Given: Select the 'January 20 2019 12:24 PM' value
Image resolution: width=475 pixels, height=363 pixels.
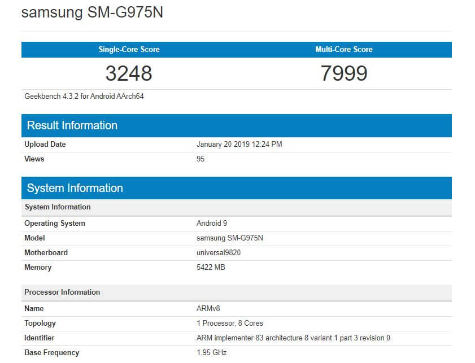Looking at the screenshot, I should point(239,144).
